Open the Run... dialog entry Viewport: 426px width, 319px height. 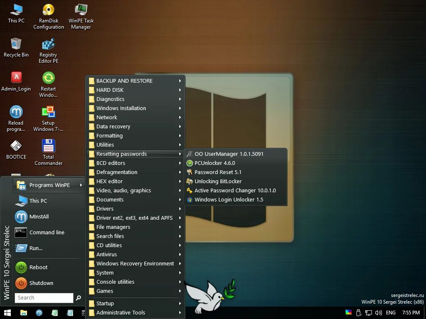tap(49, 248)
